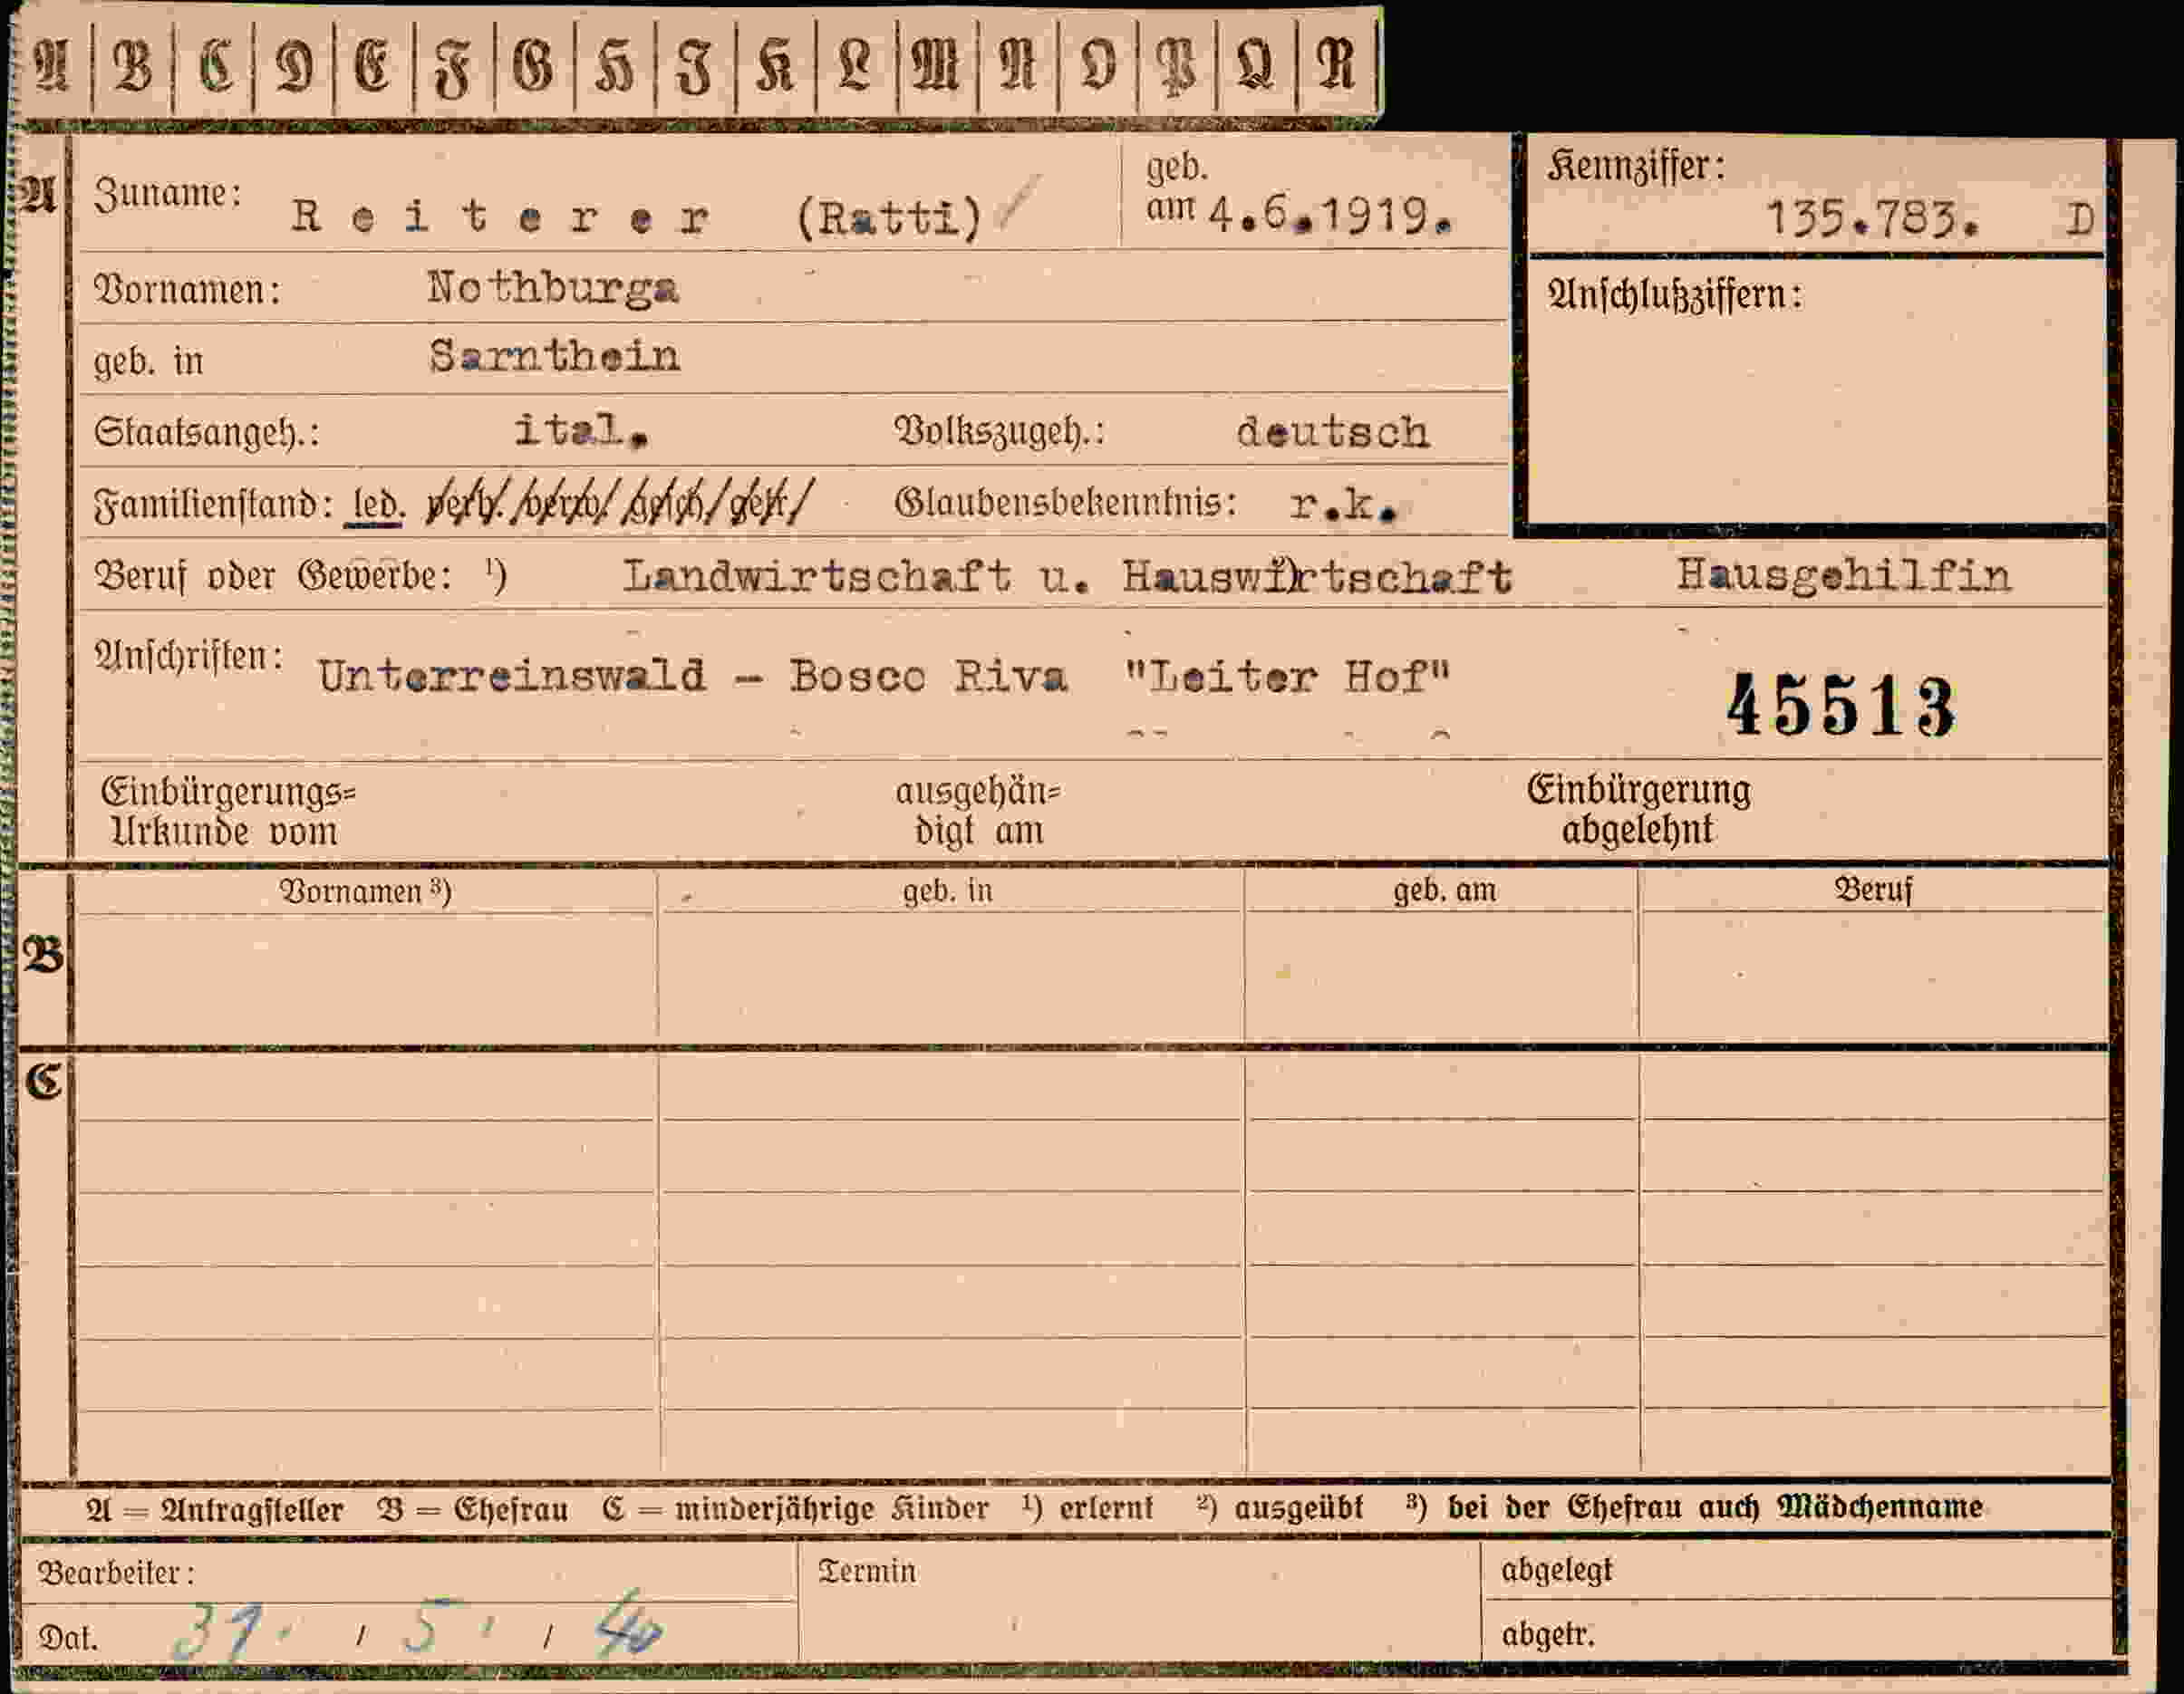Click the first name 'Nothburga'
Screen dimensions: 2184x1694
553,288
